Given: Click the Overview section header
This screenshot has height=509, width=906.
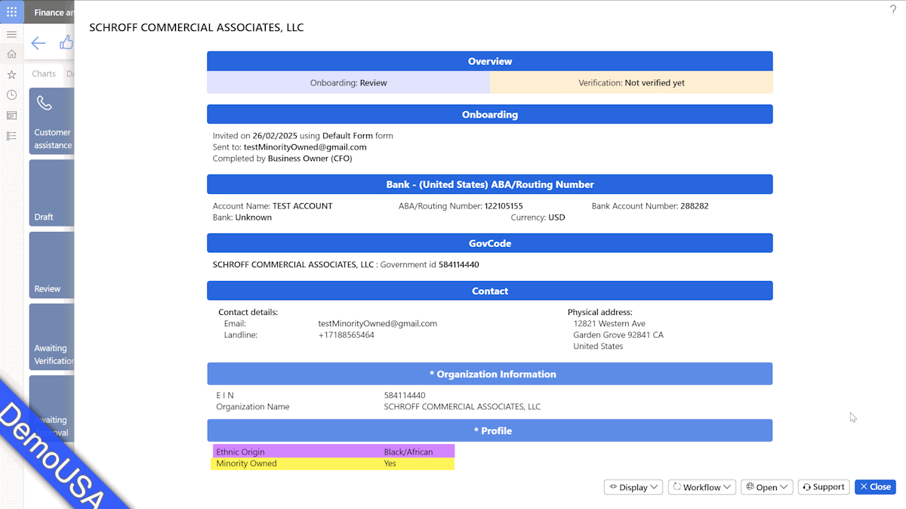Looking at the screenshot, I should pos(490,61).
